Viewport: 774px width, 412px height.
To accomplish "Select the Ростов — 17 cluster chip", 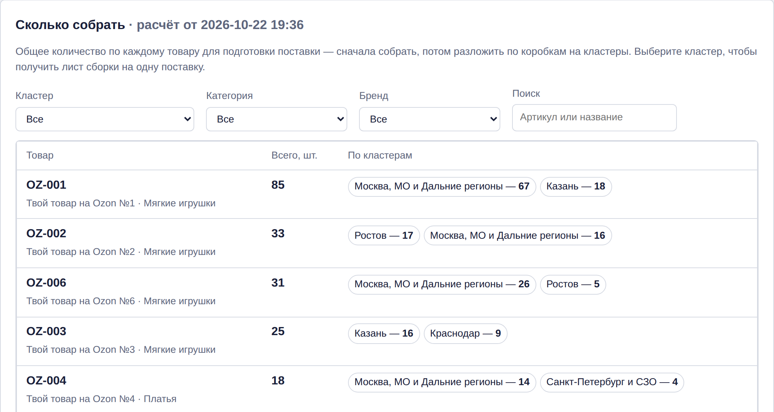I will [x=384, y=235].
